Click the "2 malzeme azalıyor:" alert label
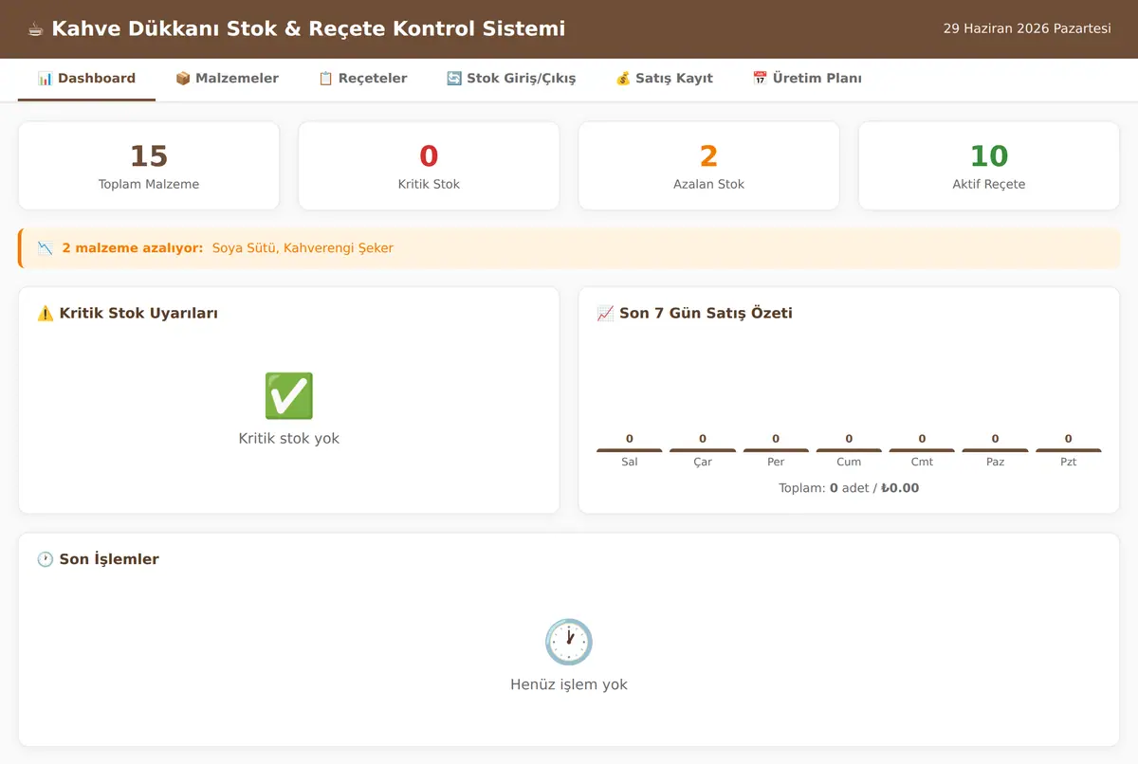Viewport: 1138px width, 764px height. click(133, 248)
